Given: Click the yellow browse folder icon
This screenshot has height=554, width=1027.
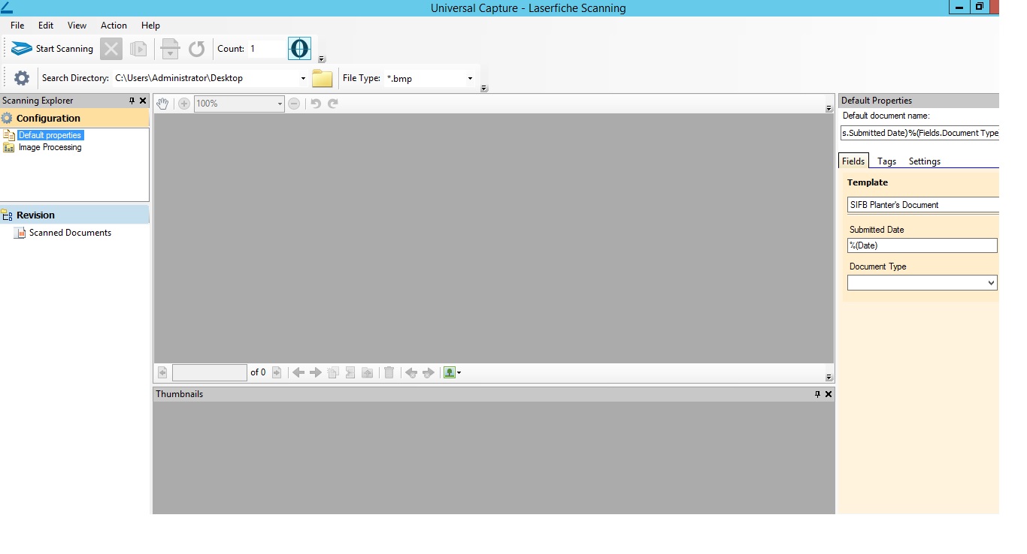Looking at the screenshot, I should pos(322,78).
